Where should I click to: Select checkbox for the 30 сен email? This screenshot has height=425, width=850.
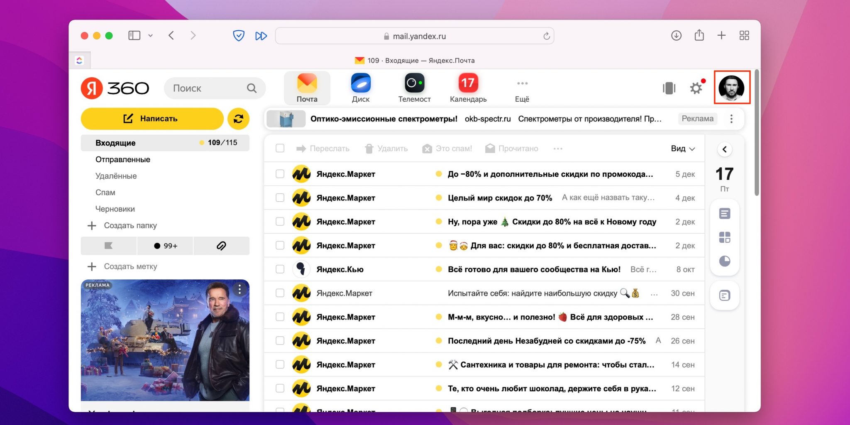click(280, 293)
